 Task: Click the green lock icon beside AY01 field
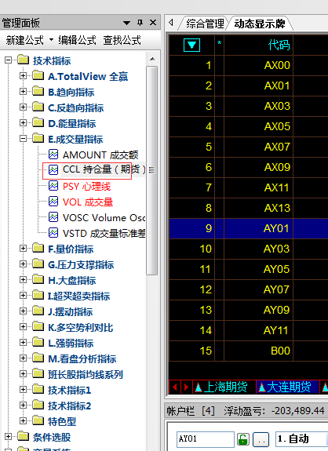tap(242, 439)
